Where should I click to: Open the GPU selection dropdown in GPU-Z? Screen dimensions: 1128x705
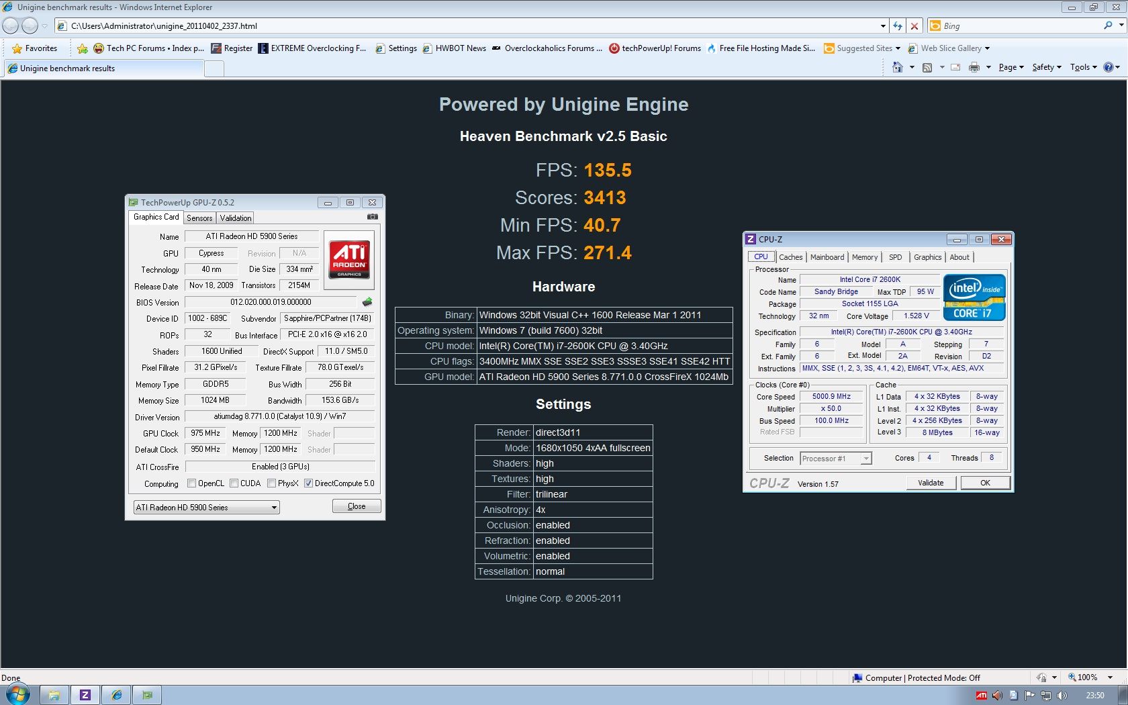[206, 508]
